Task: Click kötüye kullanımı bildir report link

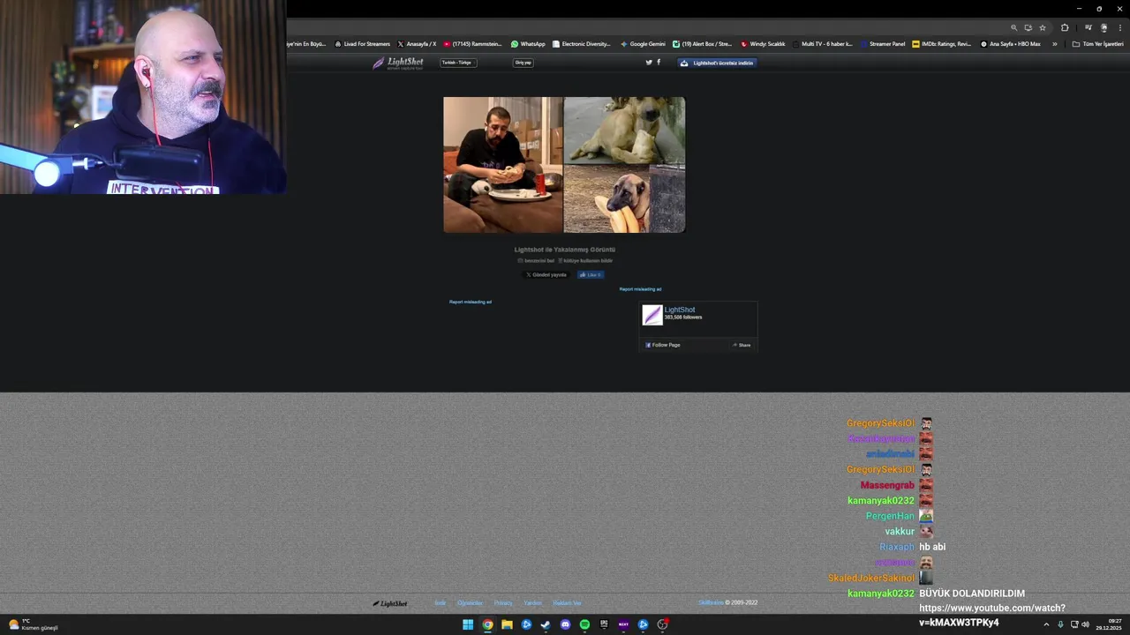Action: [585, 261]
